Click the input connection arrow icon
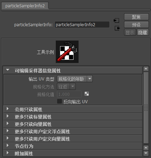The height and width of the screenshot is (158, 151). coord(116,21)
